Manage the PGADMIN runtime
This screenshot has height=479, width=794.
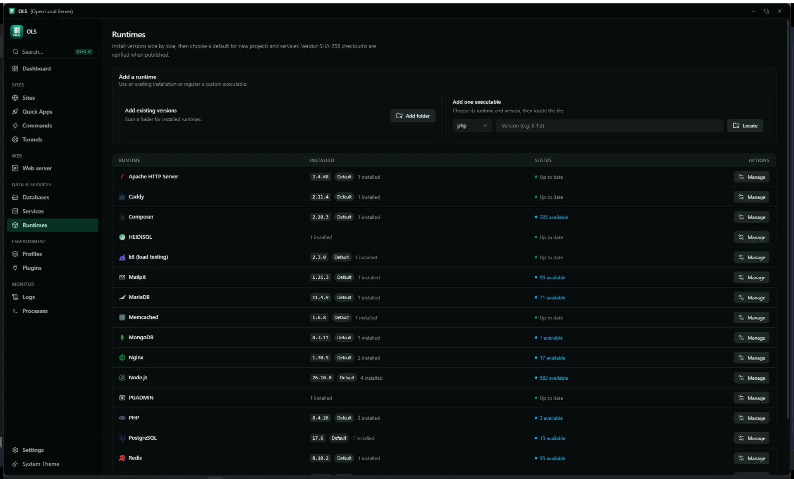(751, 398)
